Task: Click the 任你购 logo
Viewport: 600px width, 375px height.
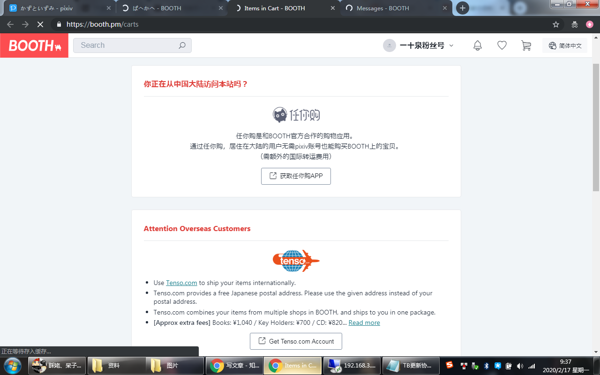Action: point(296,114)
